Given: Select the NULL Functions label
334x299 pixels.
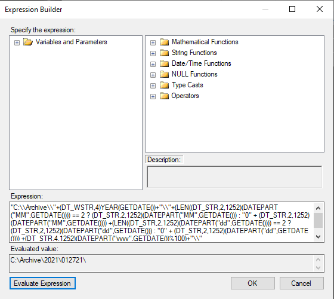Looking at the screenshot, I should coord(194,74).
